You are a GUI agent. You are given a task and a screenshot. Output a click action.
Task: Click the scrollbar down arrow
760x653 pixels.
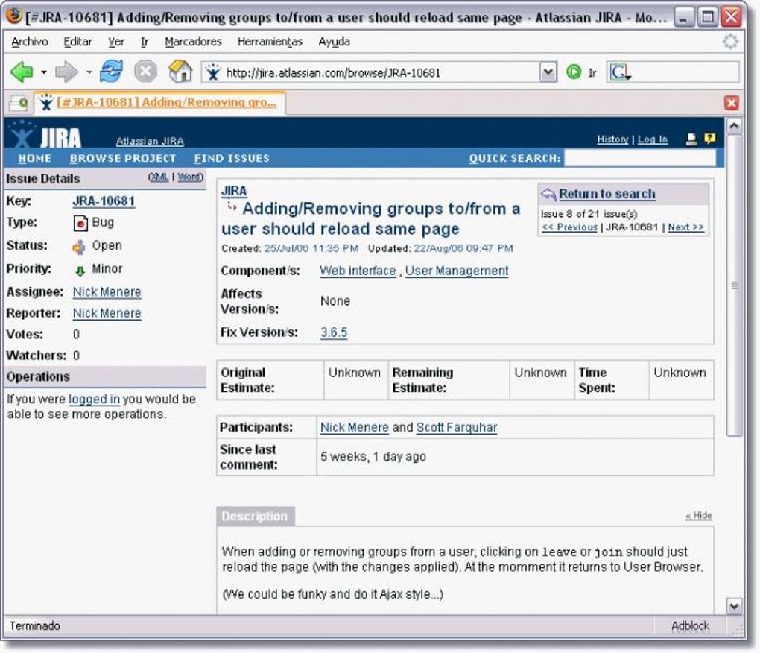pyautogui.click(x=735, y=606)
